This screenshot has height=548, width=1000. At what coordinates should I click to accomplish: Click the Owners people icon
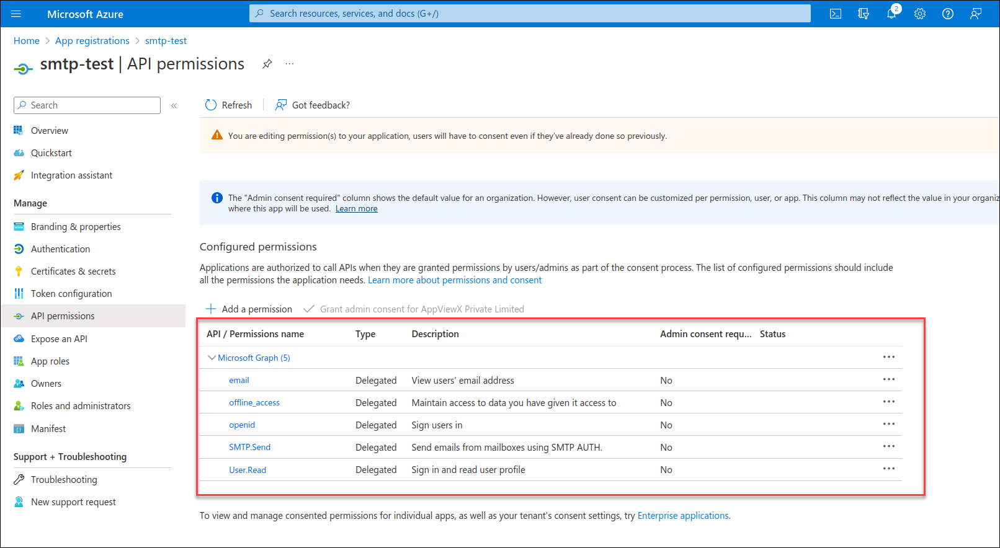click(19, 383)
